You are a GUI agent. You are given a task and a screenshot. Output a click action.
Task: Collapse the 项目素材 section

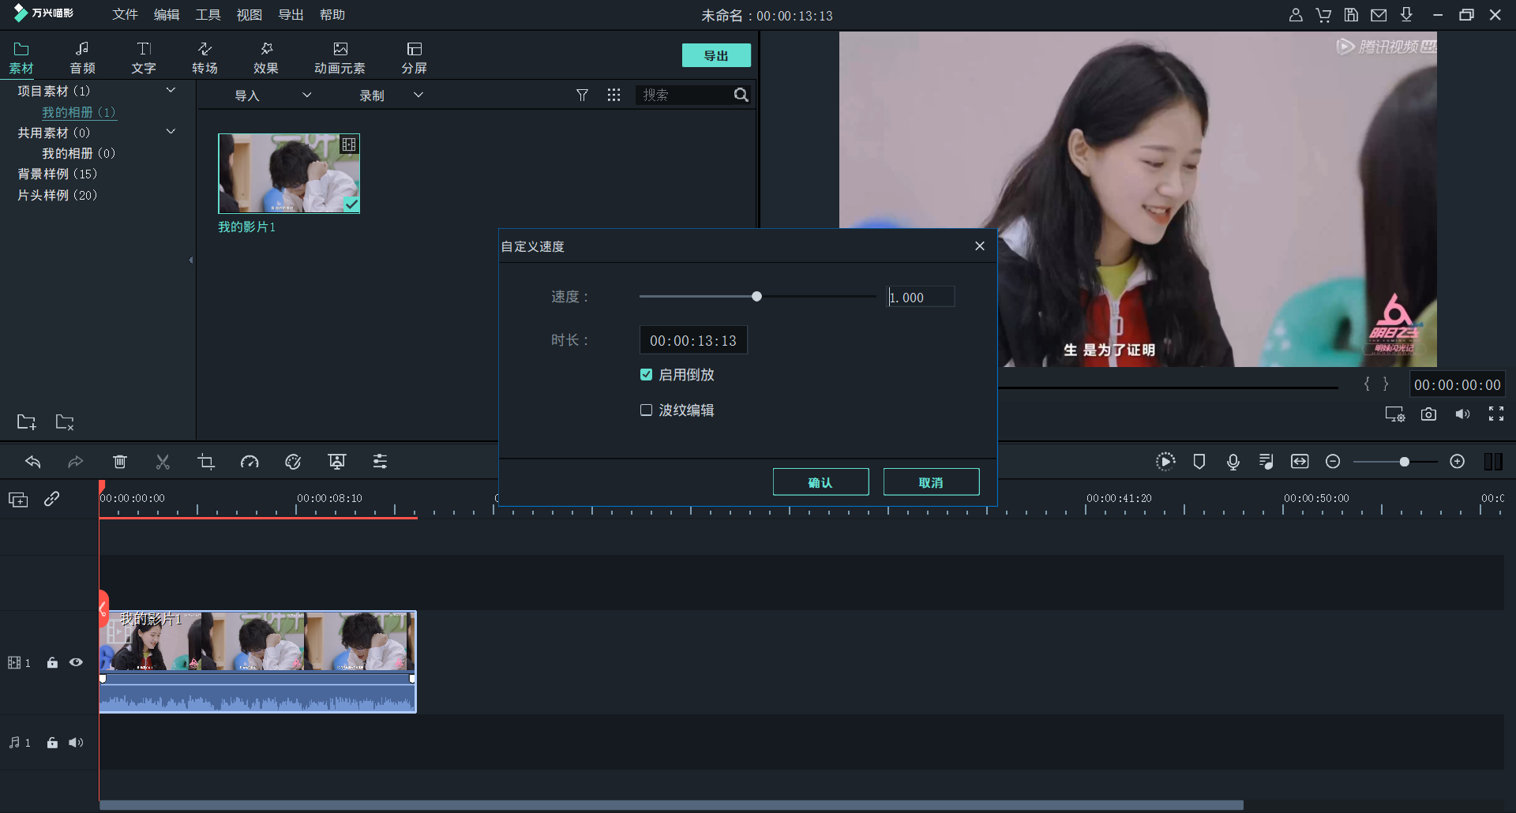171,90
